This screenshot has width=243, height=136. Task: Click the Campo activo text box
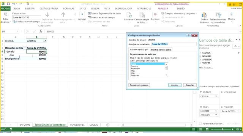click(26, 17)
